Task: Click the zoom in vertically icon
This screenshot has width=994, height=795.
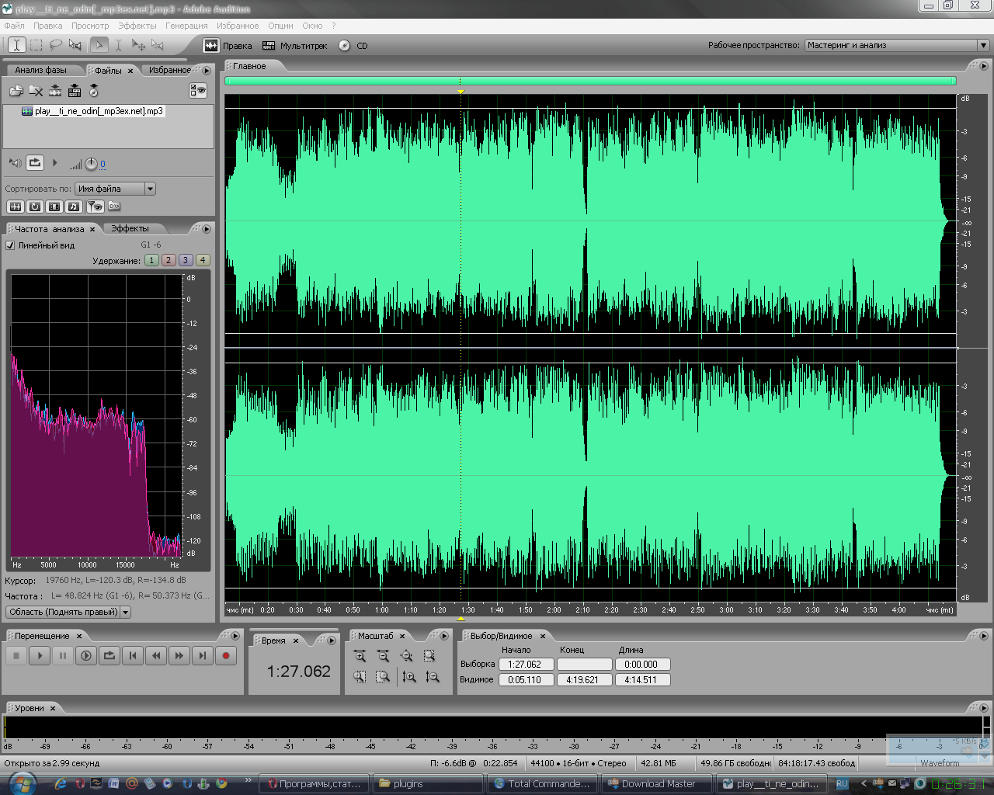Action: 409,677
